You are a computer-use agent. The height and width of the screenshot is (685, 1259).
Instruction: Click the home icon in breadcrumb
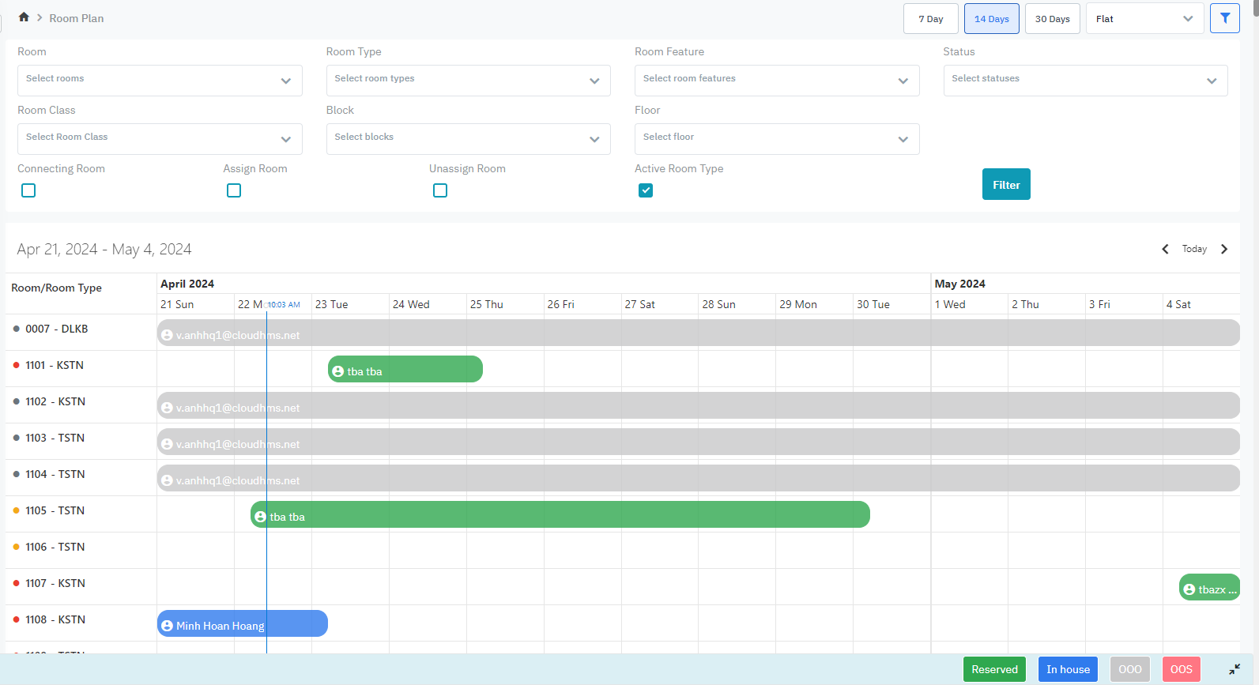24,17
